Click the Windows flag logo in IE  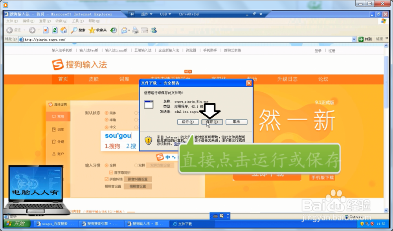tap(384, 21)
